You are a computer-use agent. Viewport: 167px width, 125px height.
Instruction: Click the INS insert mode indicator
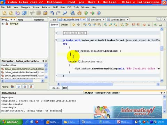[65, 88]
